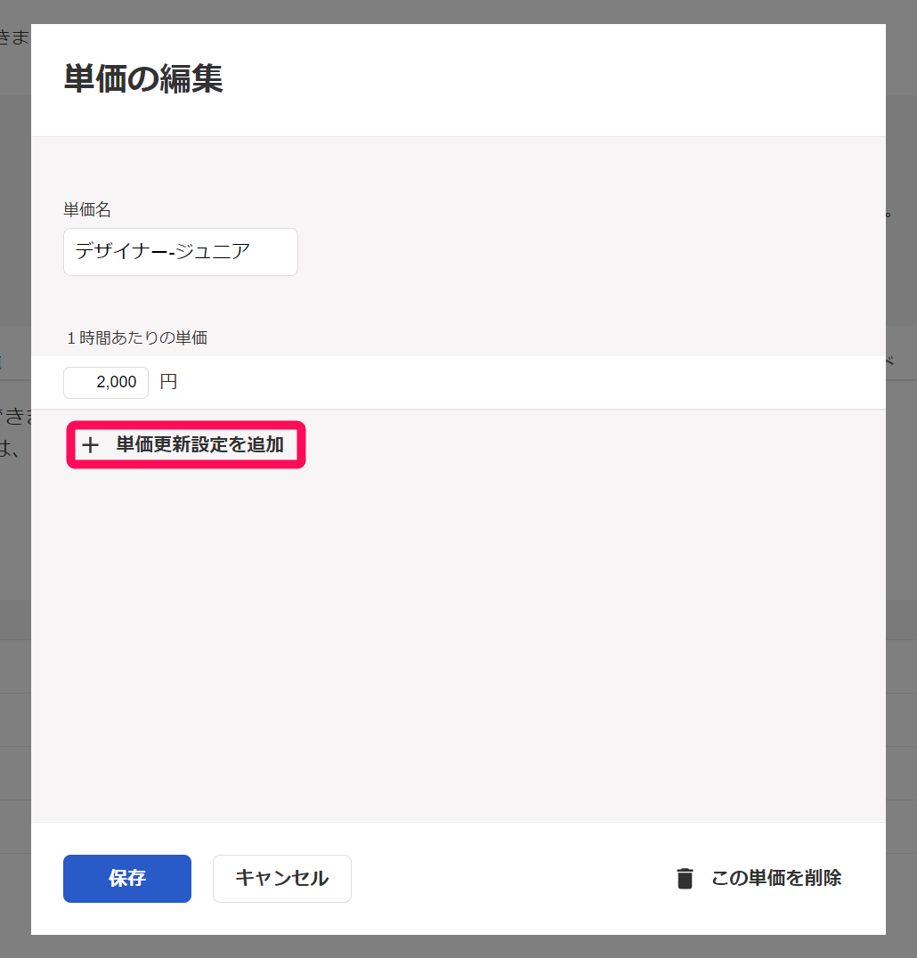Click the 単価名 label

87,209
